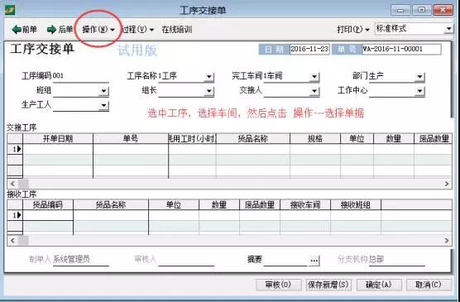The image size is (460, 302).
Task: Click the application icon in title bar
Action: coord(10,10)
